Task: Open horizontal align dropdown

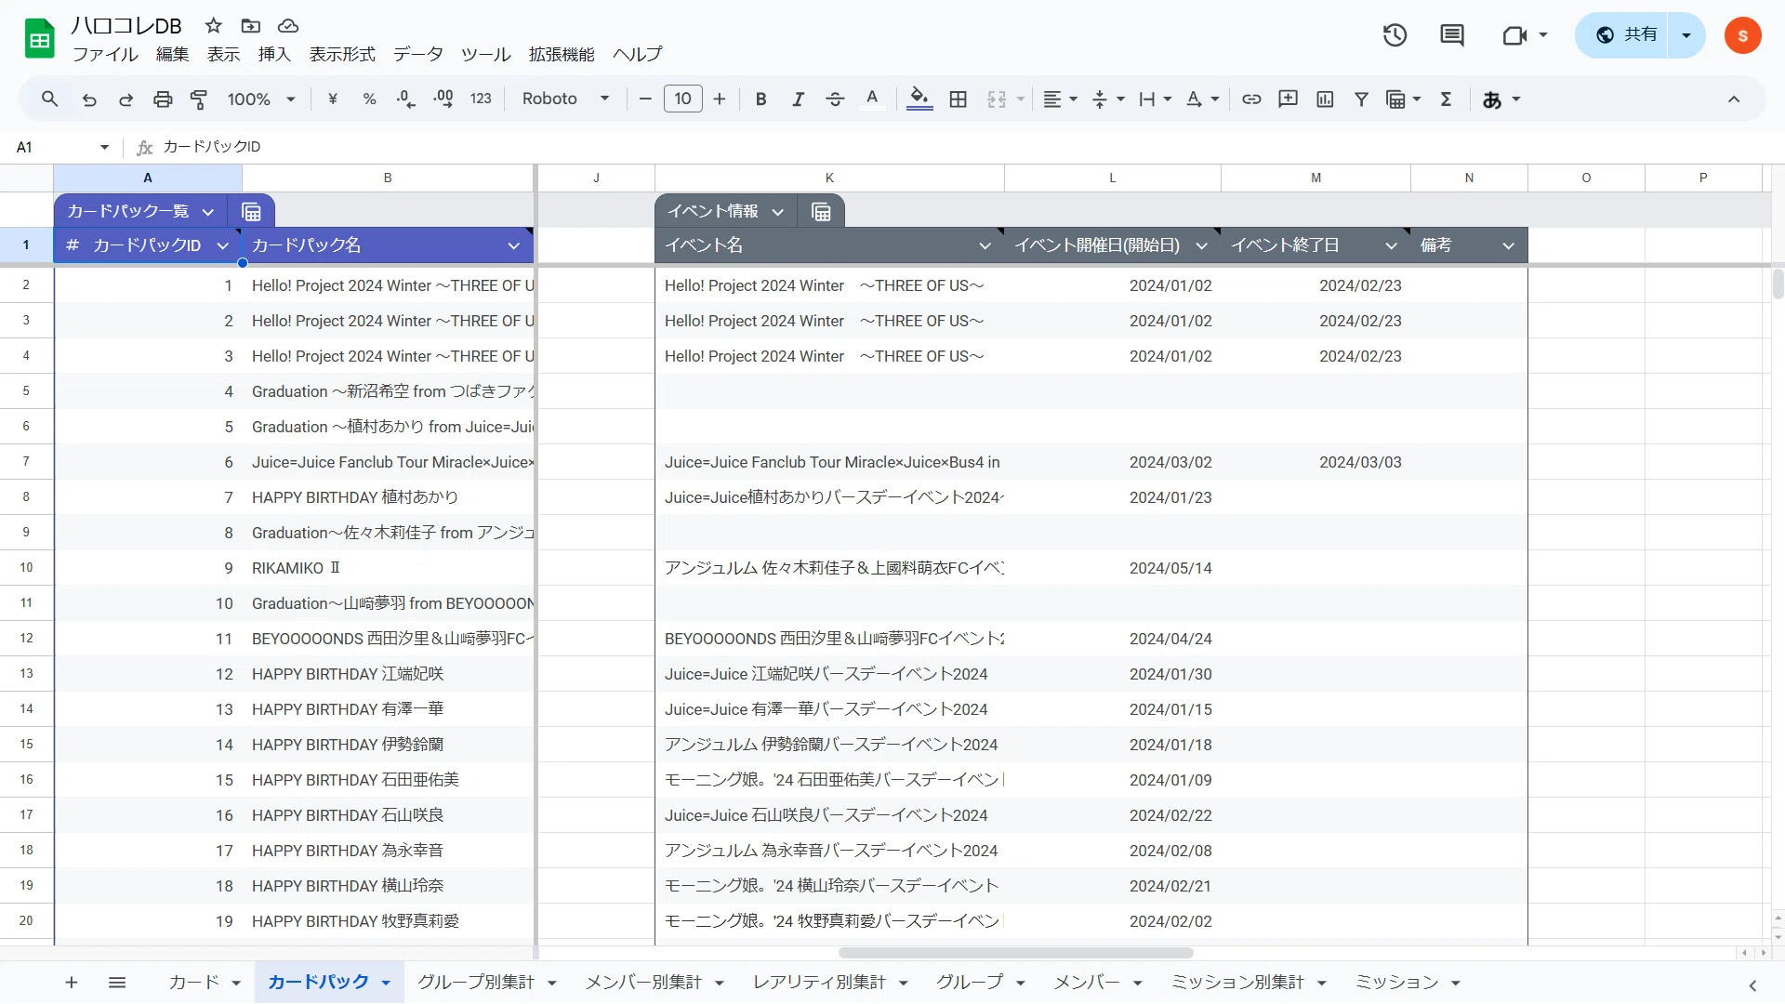Action: (1060, 99)
